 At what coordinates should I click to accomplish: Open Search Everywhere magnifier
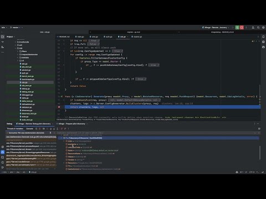coord(258,28)
